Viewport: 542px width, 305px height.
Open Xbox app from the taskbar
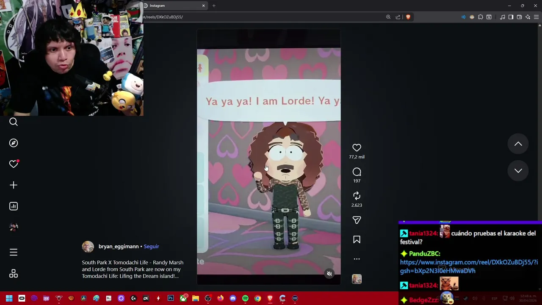tap(183, 298)
